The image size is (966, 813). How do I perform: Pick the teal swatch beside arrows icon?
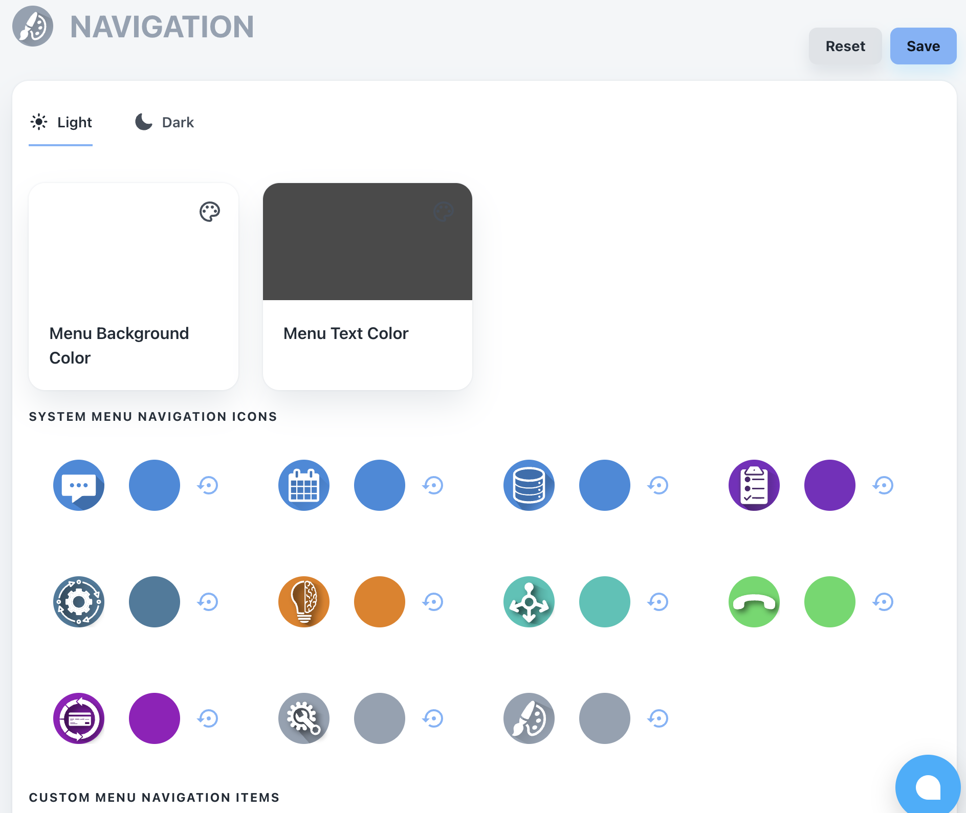(605, 602)
